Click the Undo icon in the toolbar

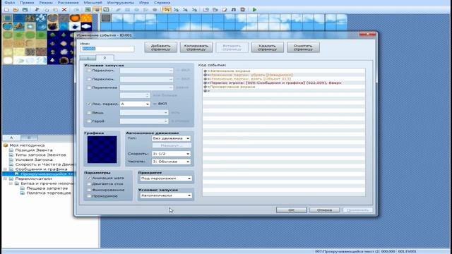[x=76, y=9]
